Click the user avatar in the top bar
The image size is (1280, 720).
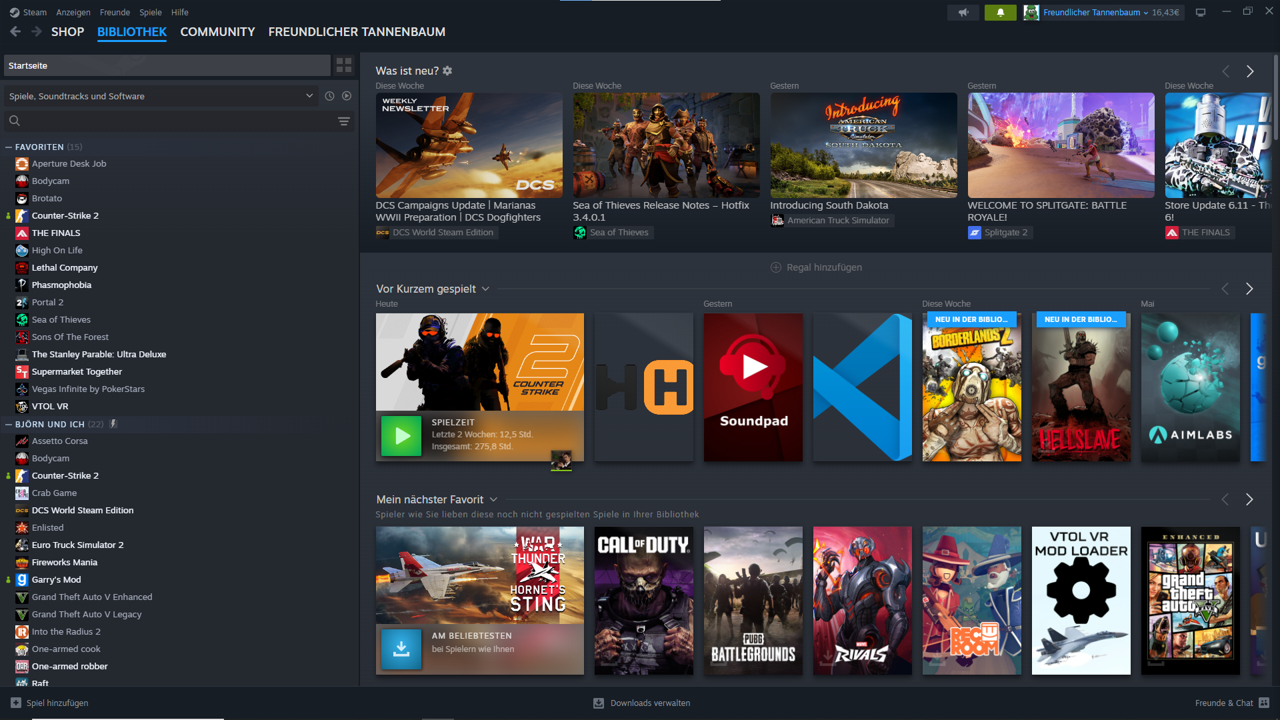pyautogui.click(x=1031, y=13)
